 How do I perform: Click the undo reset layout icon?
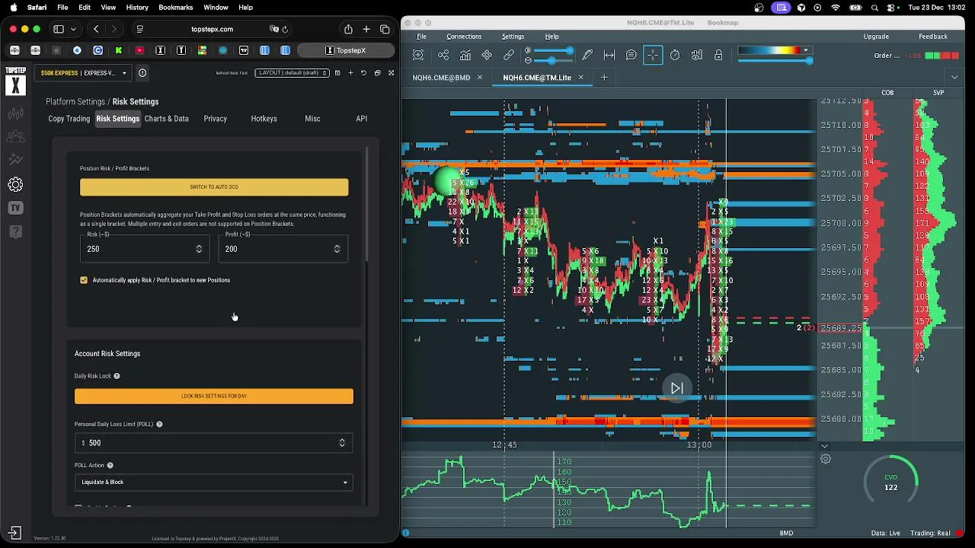click(x=364, y=73)
